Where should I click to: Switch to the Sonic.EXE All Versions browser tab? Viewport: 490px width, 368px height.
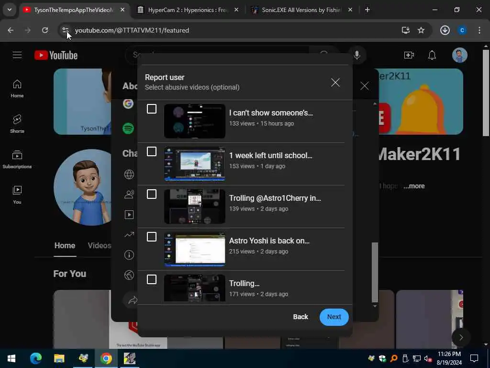coord(301,10)
